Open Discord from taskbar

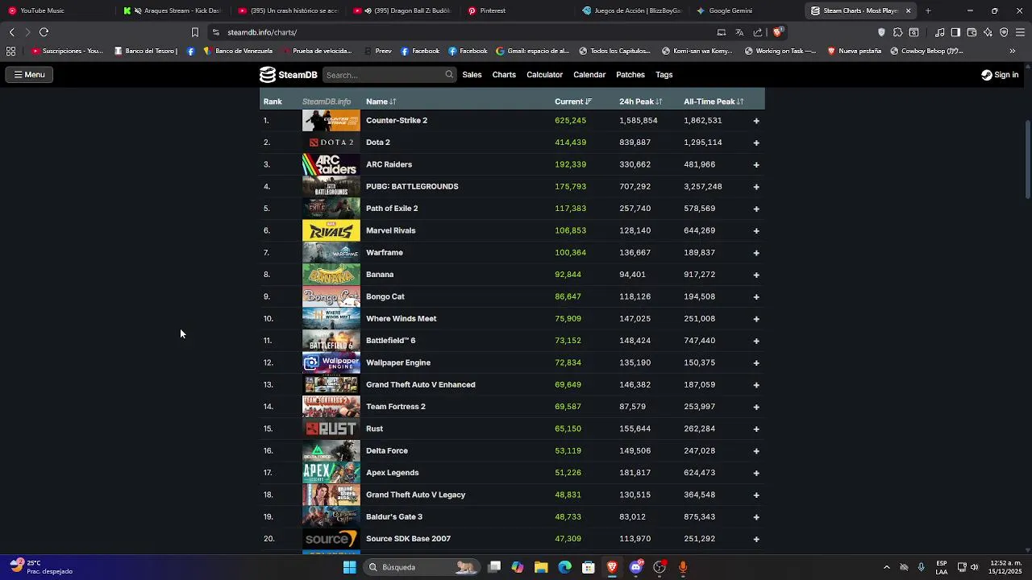pyautogui.click(x=636, y=567)
